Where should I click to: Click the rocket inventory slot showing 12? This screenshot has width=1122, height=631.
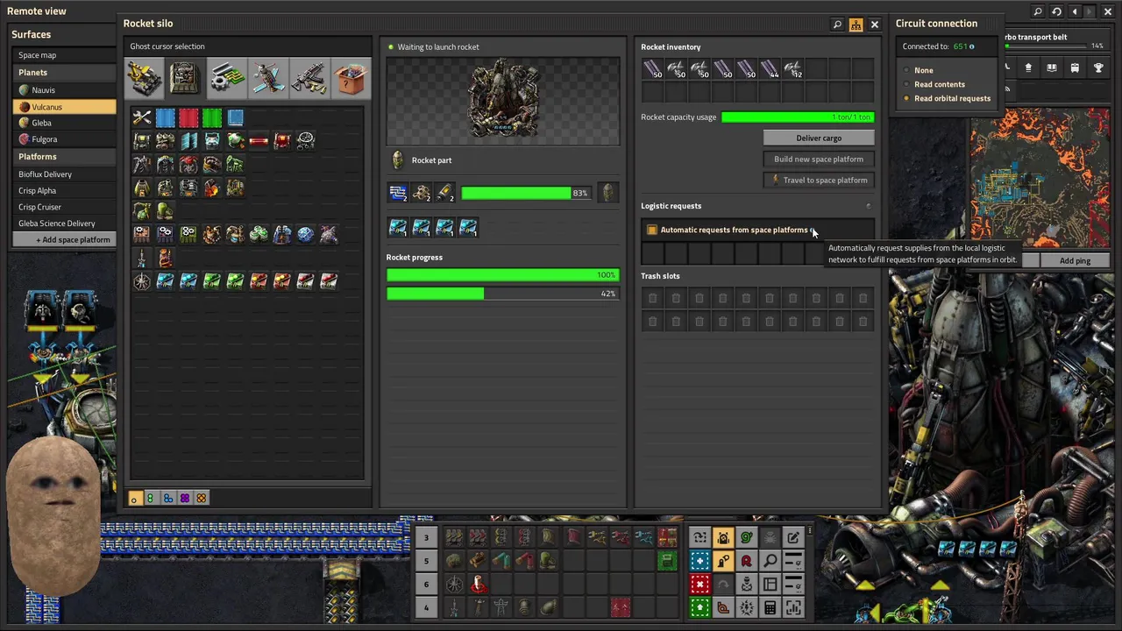pos(793,69)
